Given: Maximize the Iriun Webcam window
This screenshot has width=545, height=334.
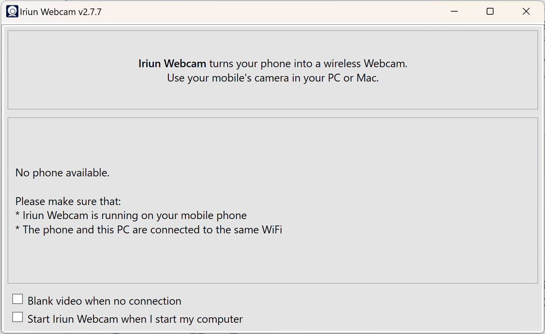Looking at the screenshot, I should coord(490,11).
